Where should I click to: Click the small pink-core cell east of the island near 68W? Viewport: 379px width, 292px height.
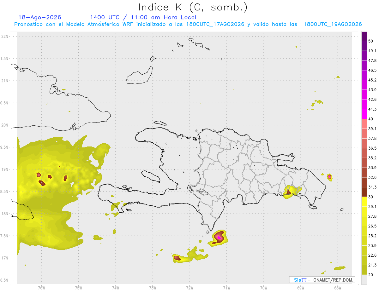329,177
